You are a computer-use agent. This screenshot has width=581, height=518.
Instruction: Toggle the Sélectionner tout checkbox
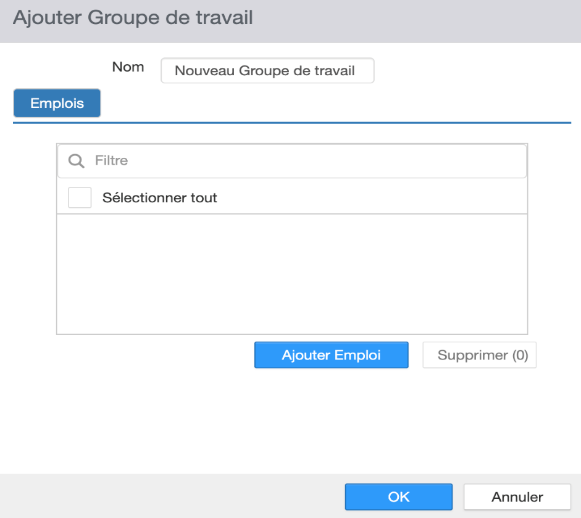point(80,197)
